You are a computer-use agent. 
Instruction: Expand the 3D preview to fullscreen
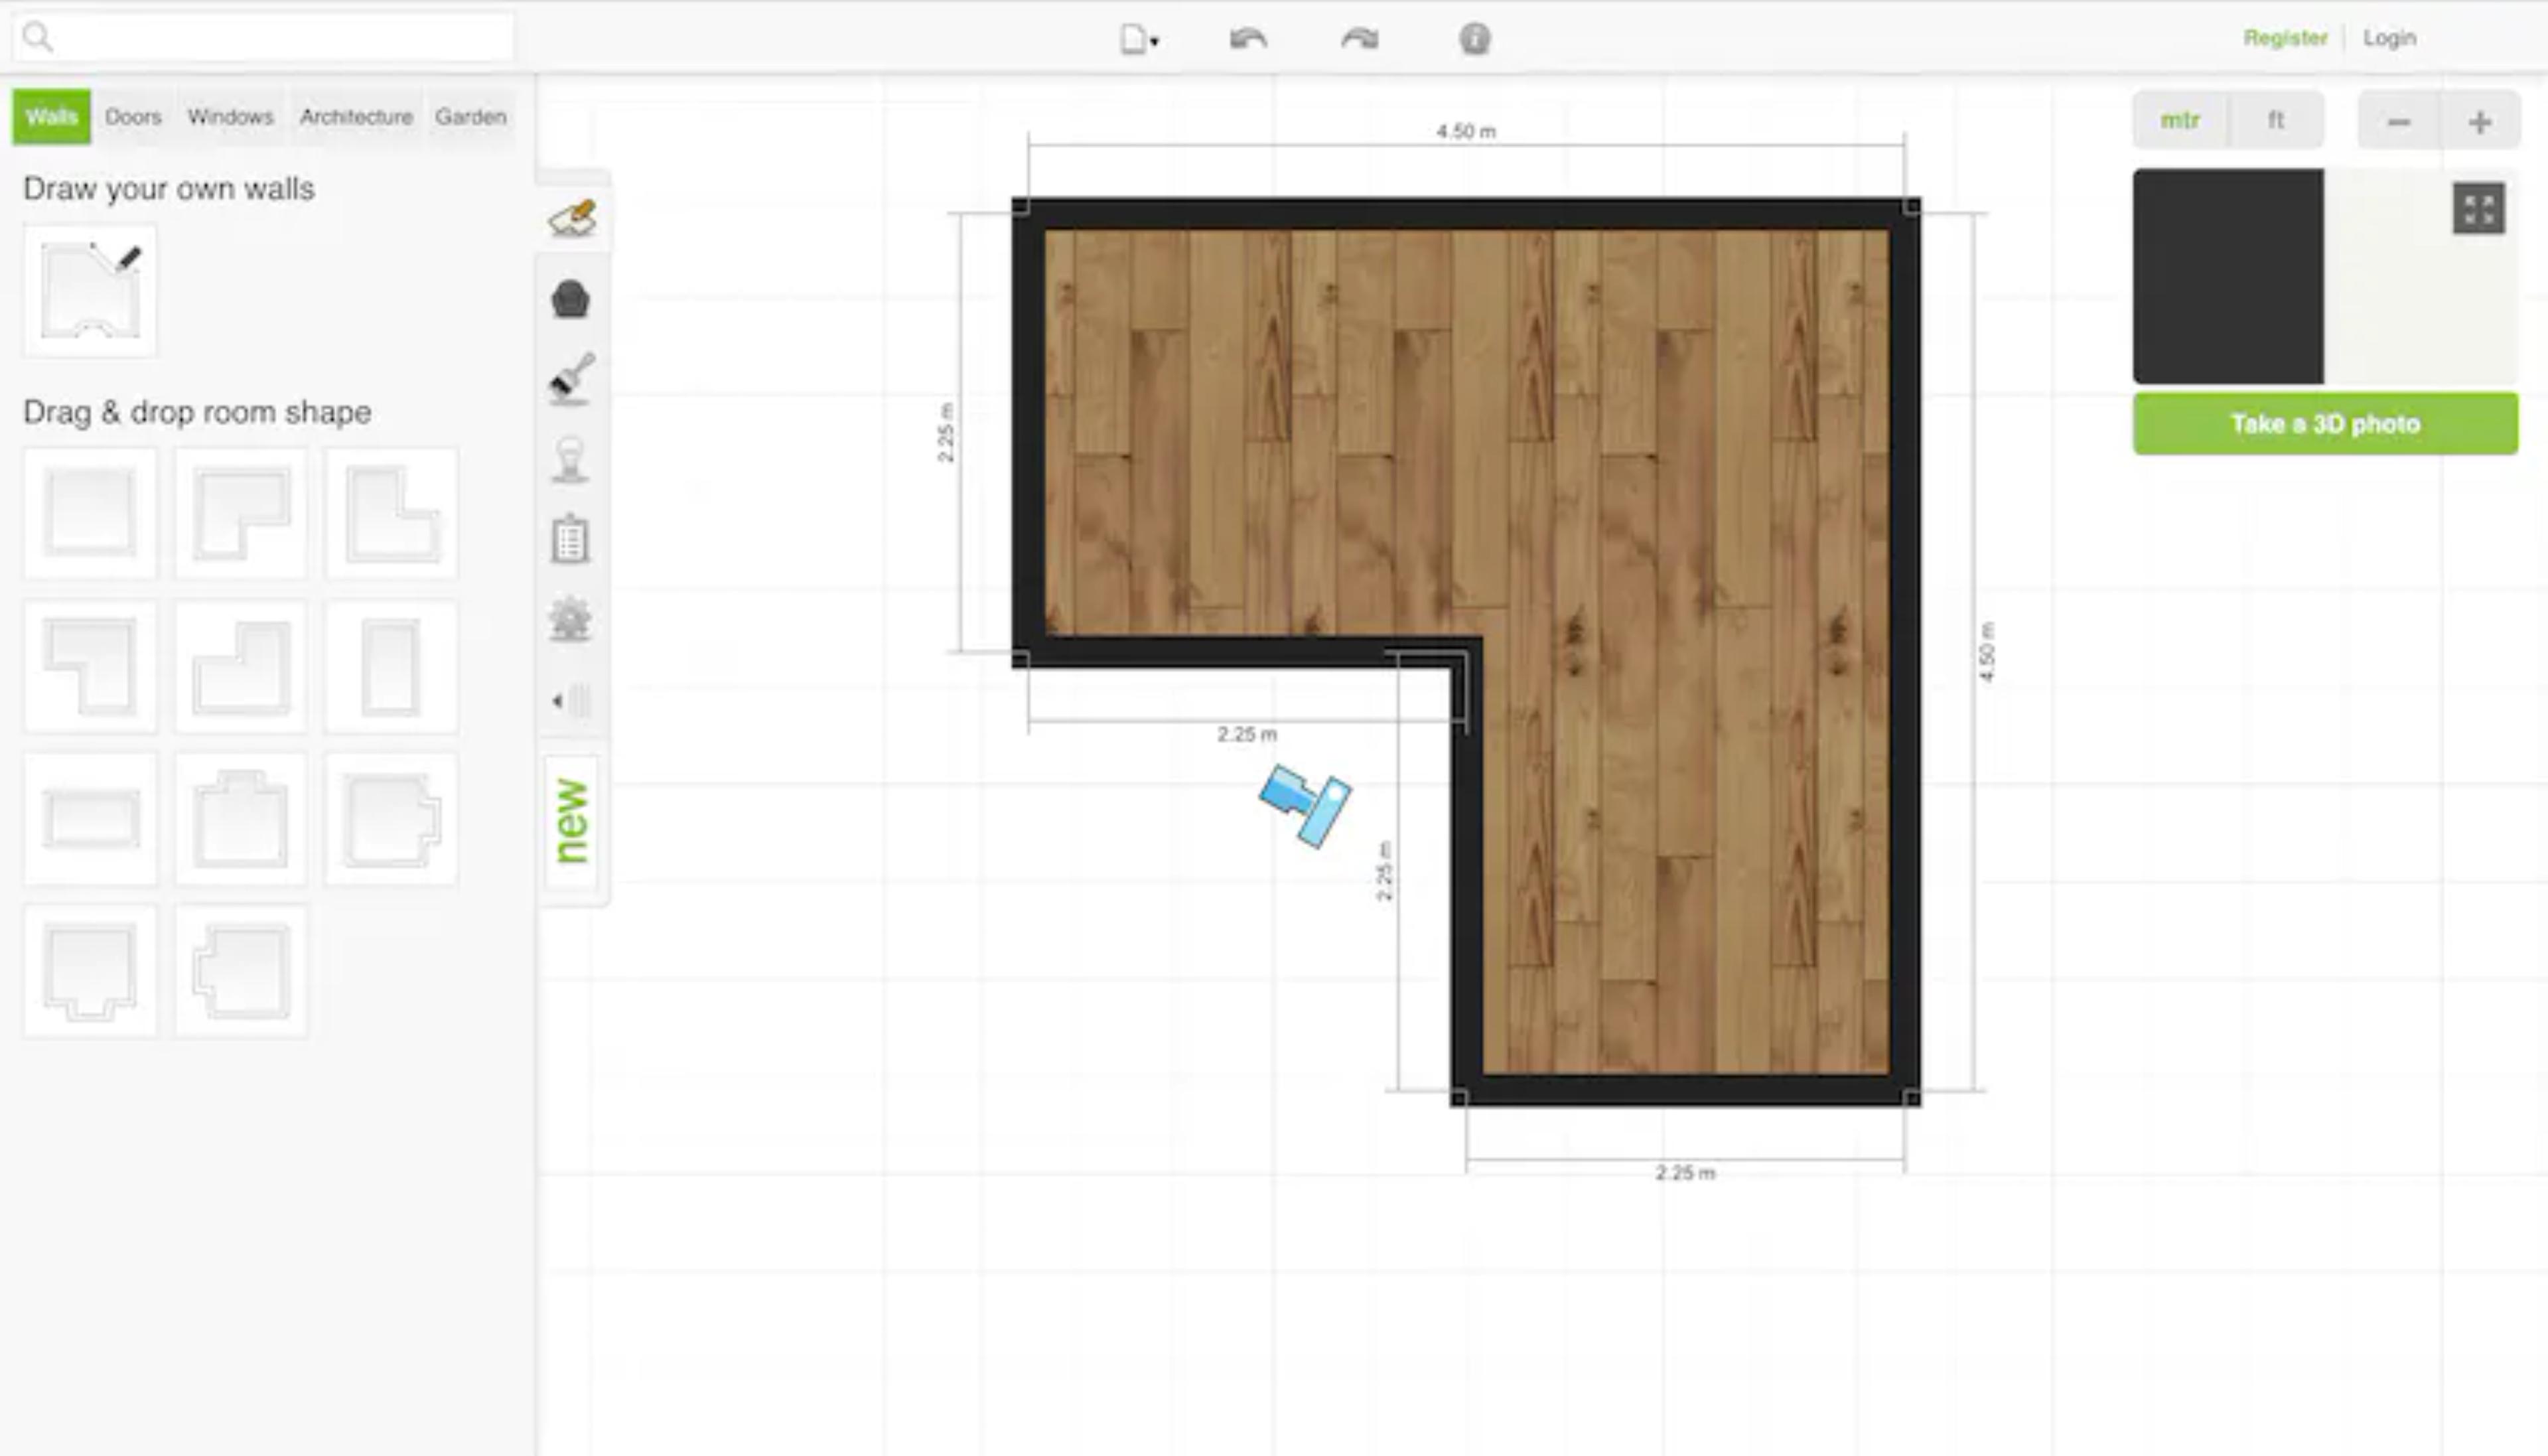2478,209
